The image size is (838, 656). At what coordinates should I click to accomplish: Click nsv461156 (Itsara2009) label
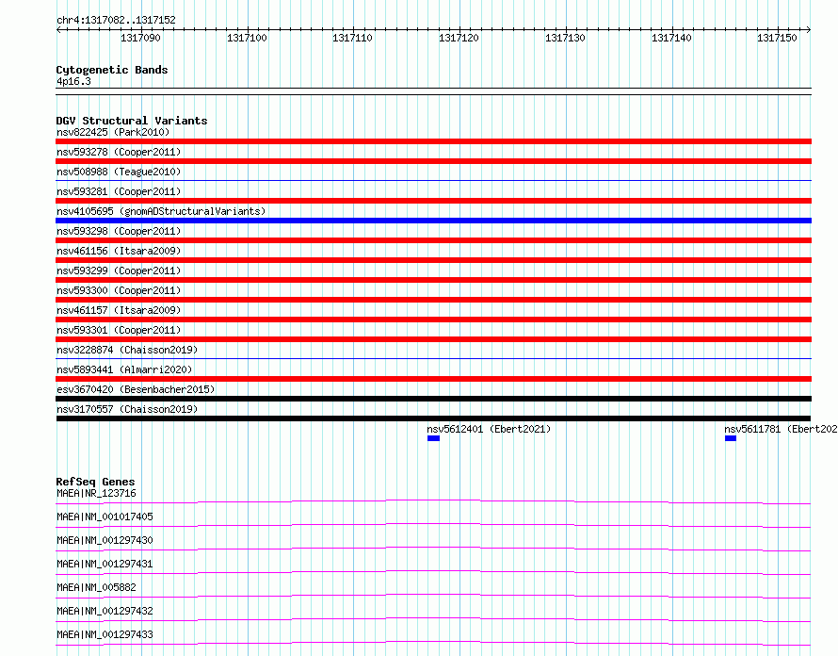(x=119, y=251)
